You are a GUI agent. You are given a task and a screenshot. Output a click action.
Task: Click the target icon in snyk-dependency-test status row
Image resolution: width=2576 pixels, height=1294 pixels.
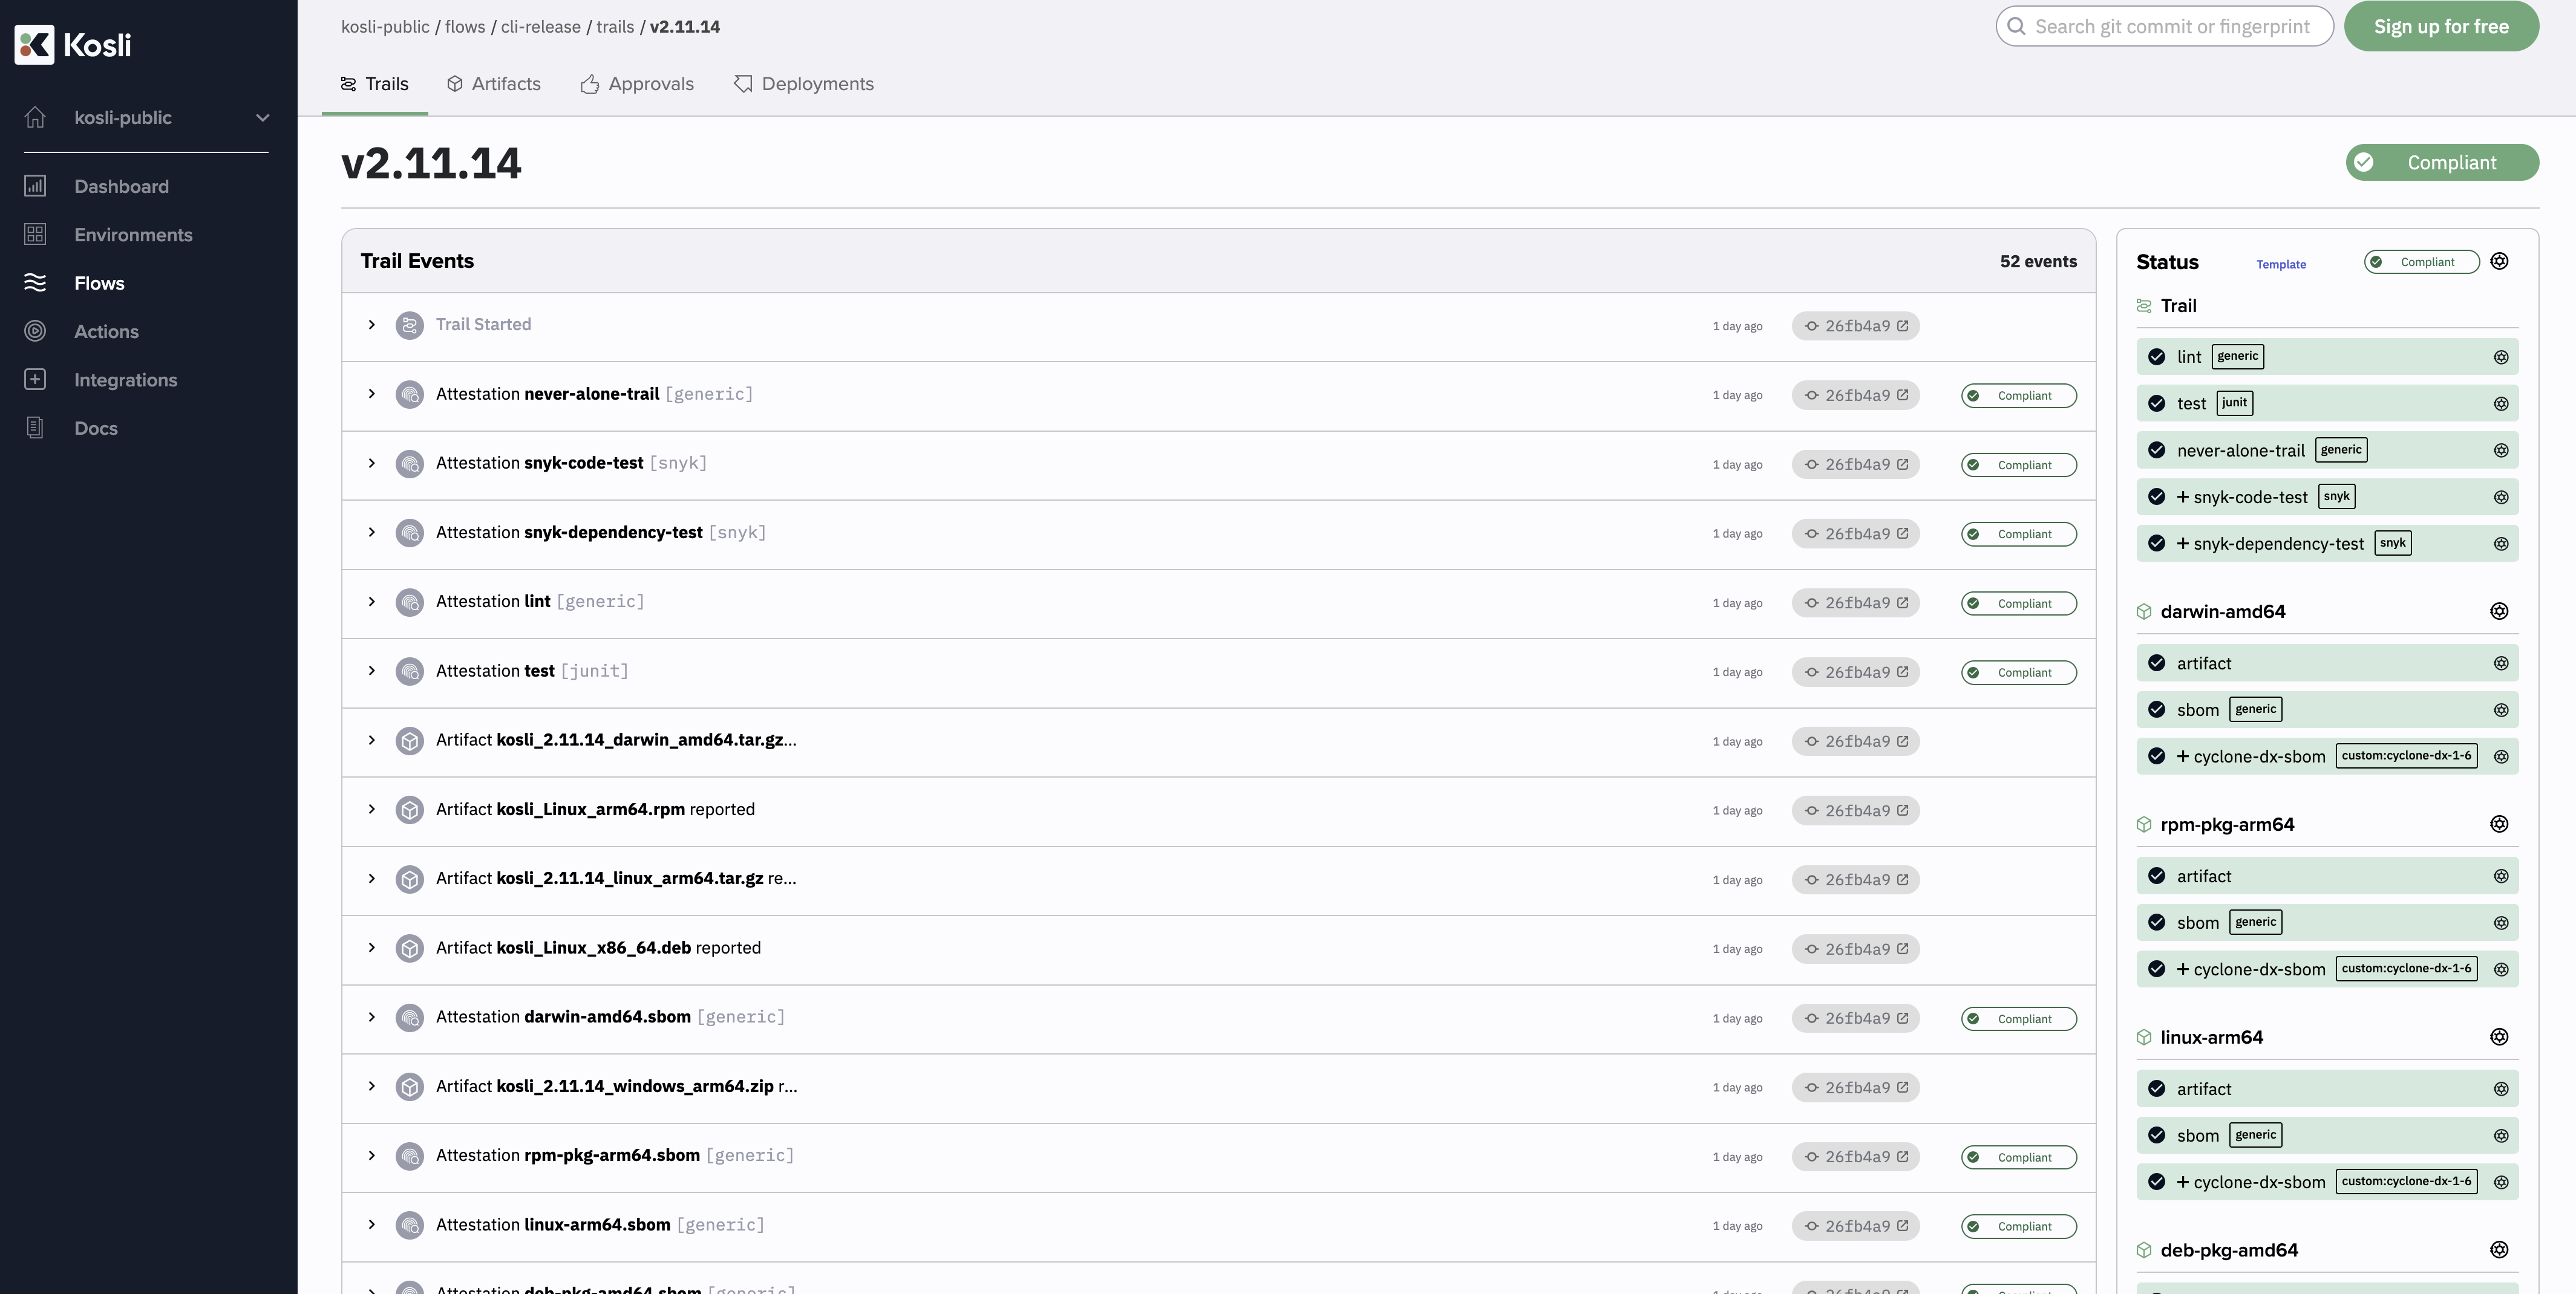click(x=2500, y=544)
